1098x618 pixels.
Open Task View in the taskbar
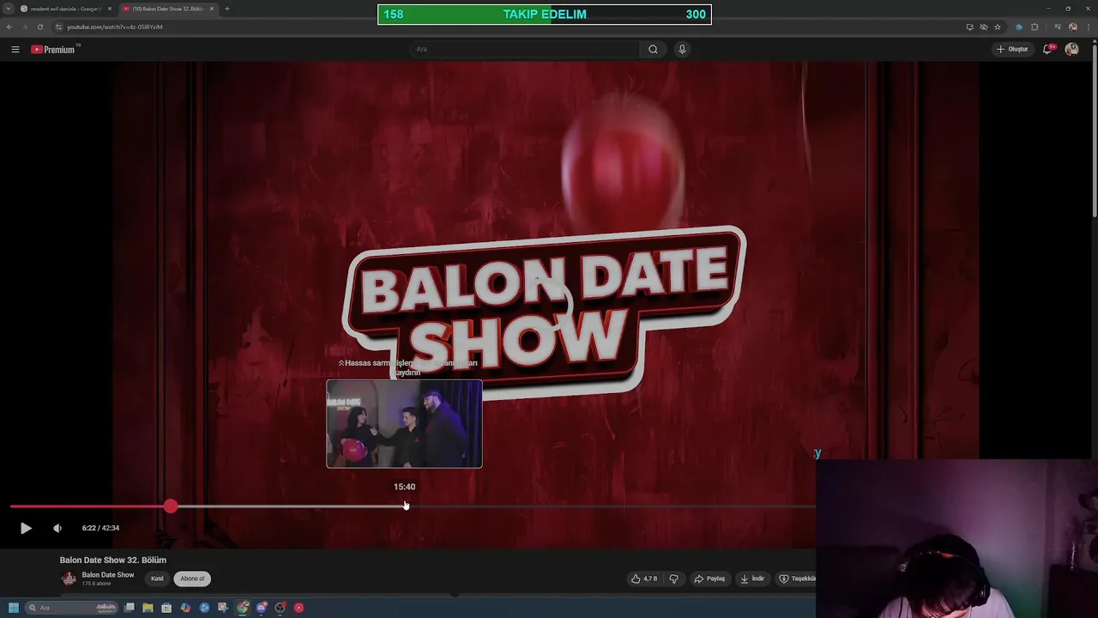point(130,608)
